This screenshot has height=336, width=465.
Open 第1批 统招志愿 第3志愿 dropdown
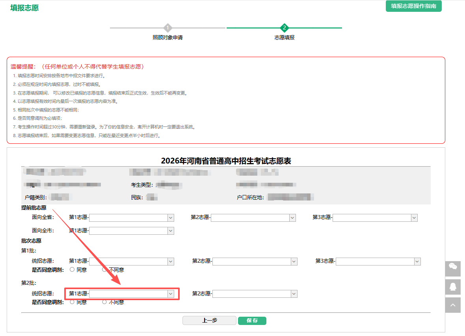pos(378,261)
